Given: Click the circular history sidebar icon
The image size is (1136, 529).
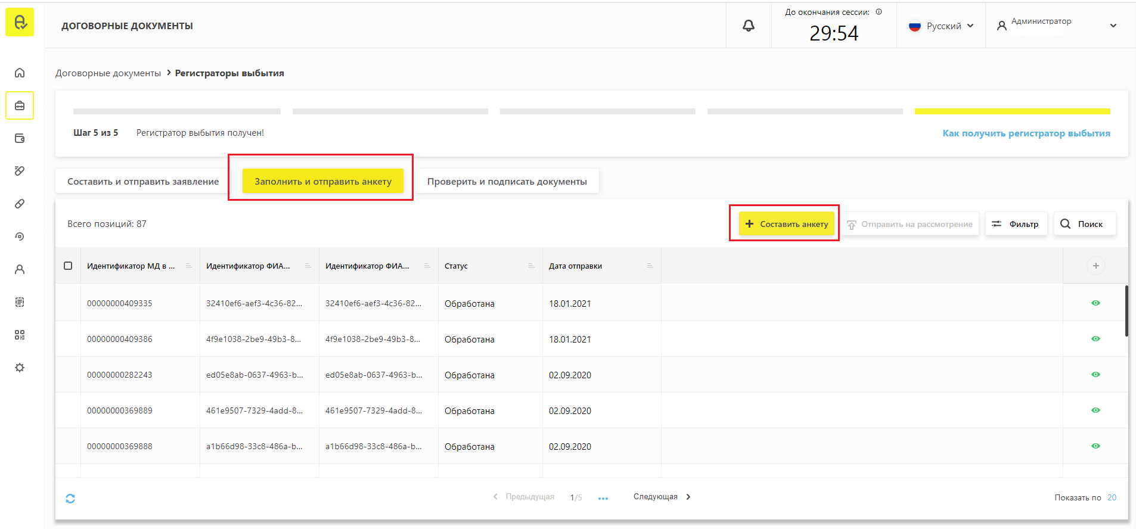Looking at the screenshot, I should tap(20, 237).
